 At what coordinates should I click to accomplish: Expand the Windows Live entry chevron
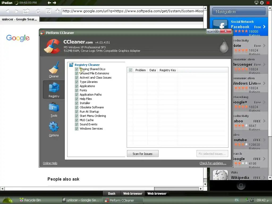click(x=264, y=83)
